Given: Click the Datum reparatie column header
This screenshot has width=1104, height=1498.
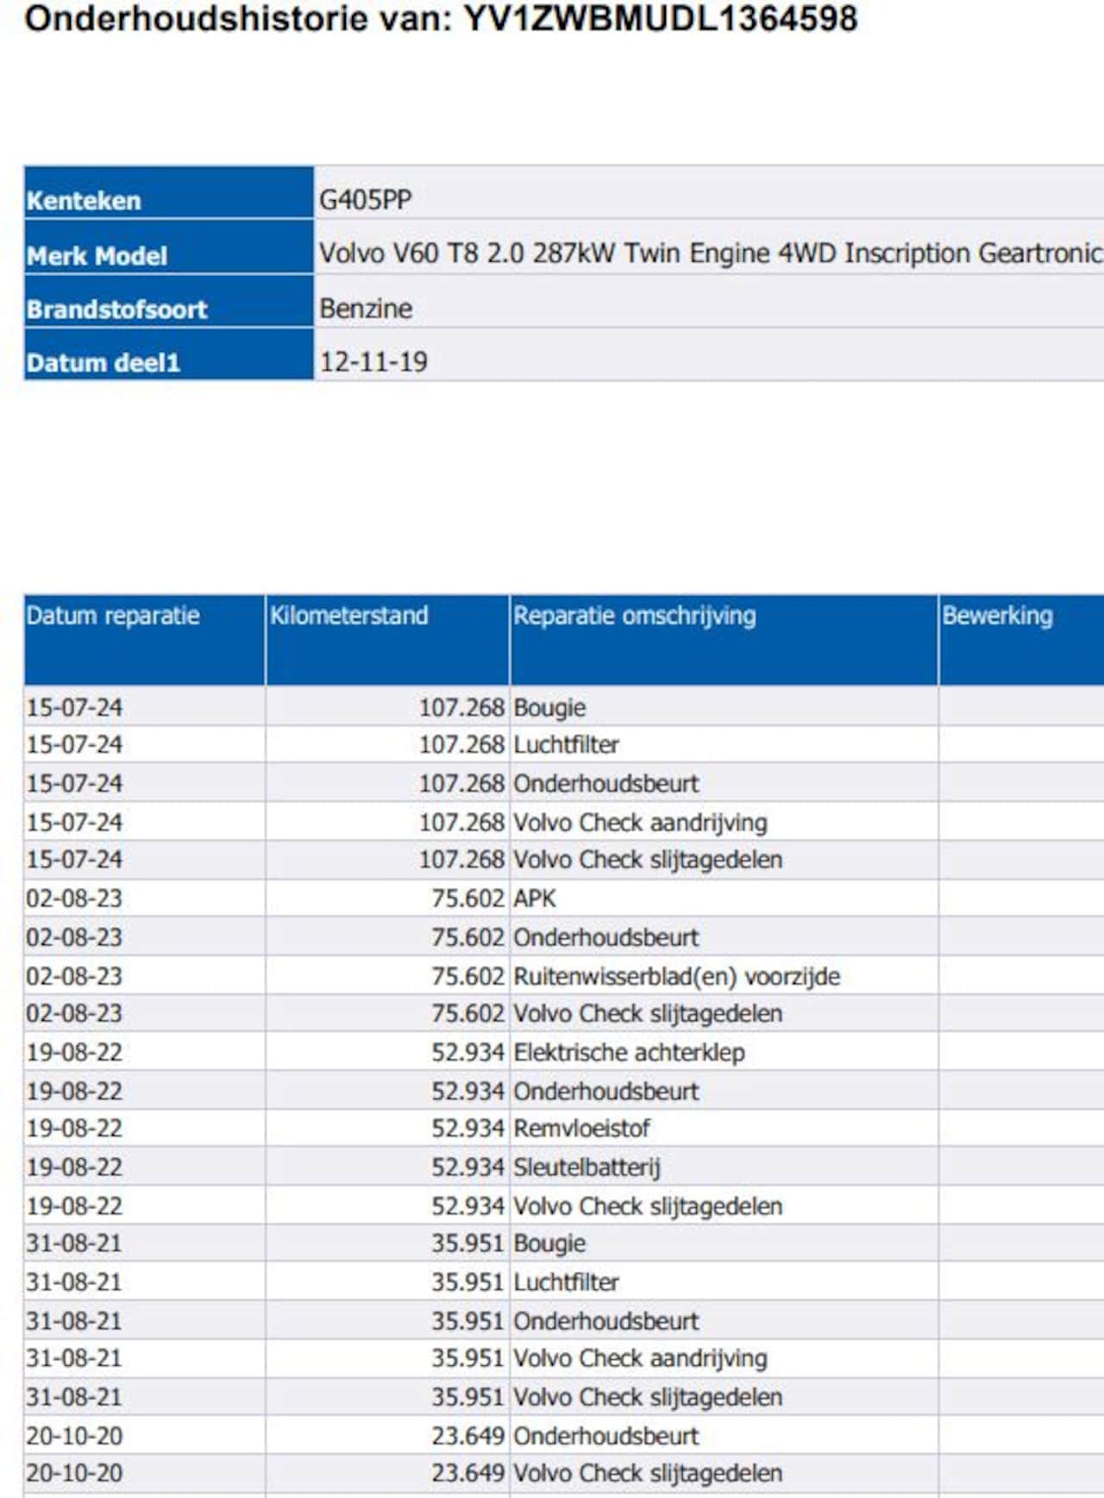Looking at the screenshot, I should (x=144, y=639).
